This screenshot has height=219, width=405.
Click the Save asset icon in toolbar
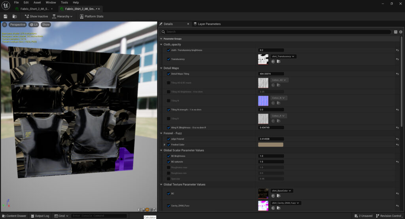[6, 16]
